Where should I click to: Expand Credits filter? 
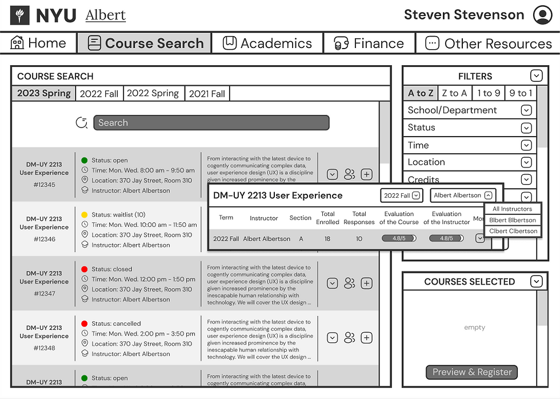(x=526, y=179)
